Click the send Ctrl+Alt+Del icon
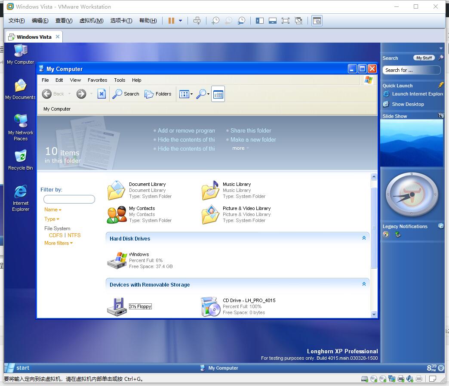The image size is (449, 386). pyautogui.click(x=197, y=21)
